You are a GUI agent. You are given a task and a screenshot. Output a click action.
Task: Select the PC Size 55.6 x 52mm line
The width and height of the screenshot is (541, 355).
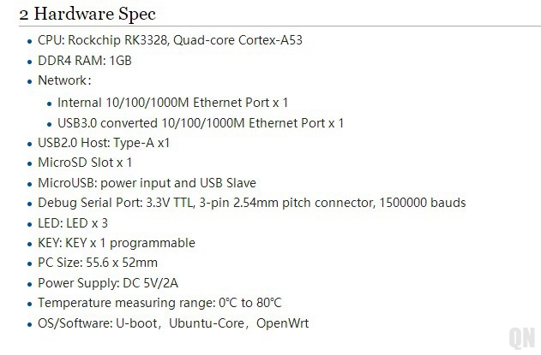point(98,263)
